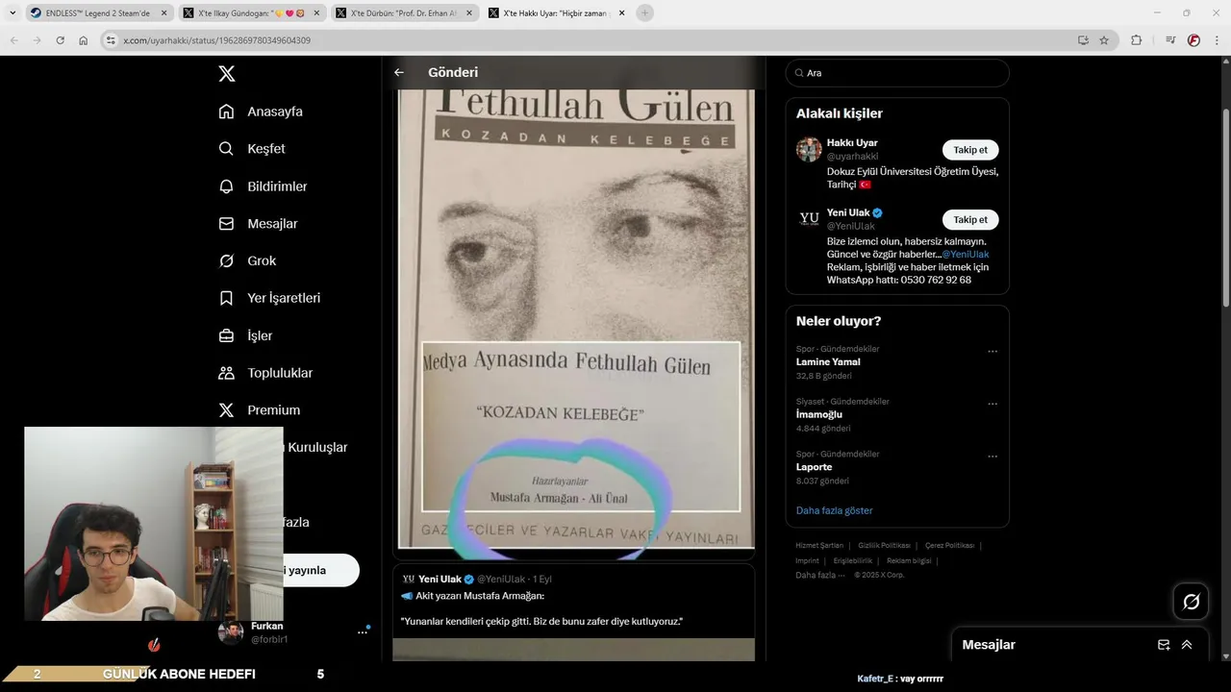The height and width of the screenshot is (692, 1231).
Task: Open Anasayfa home icon
Action: coord(226,111)
